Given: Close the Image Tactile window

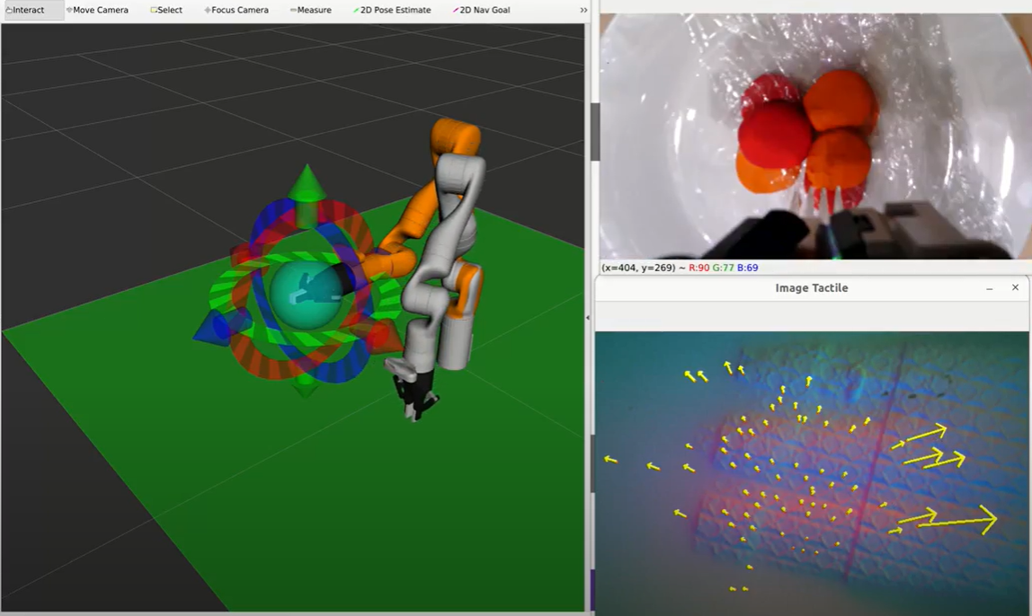Looking at the screenshot, I should (x=1015, y=288).
